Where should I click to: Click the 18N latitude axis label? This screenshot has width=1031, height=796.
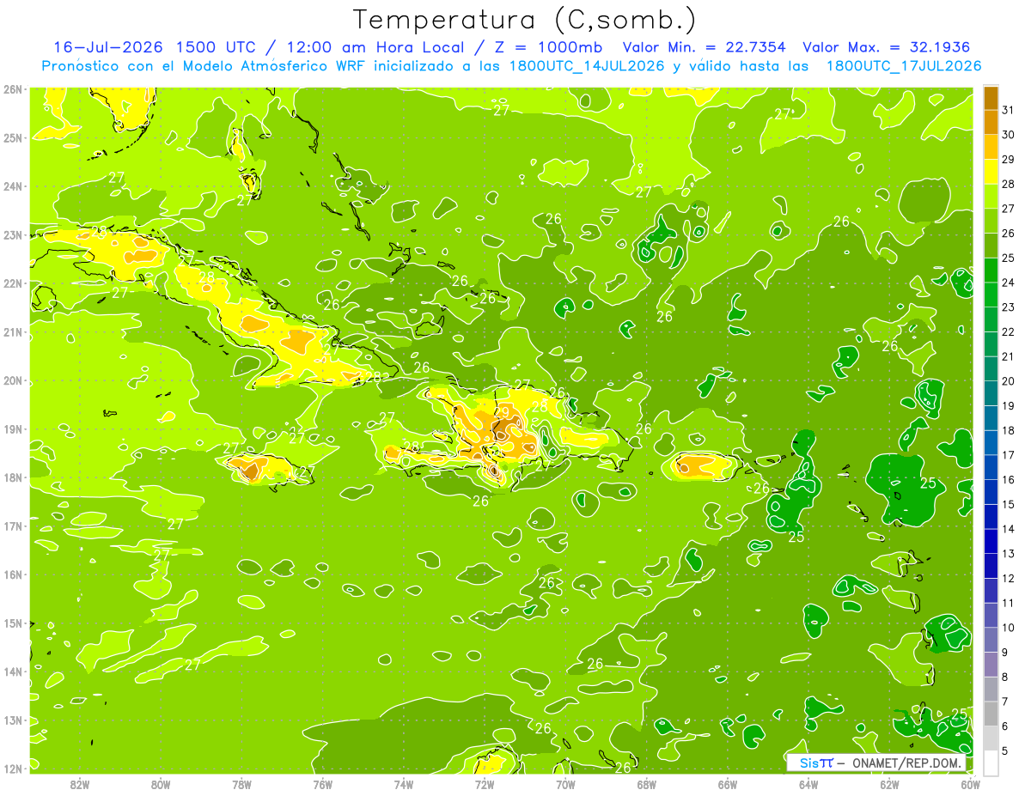(13, 477)
